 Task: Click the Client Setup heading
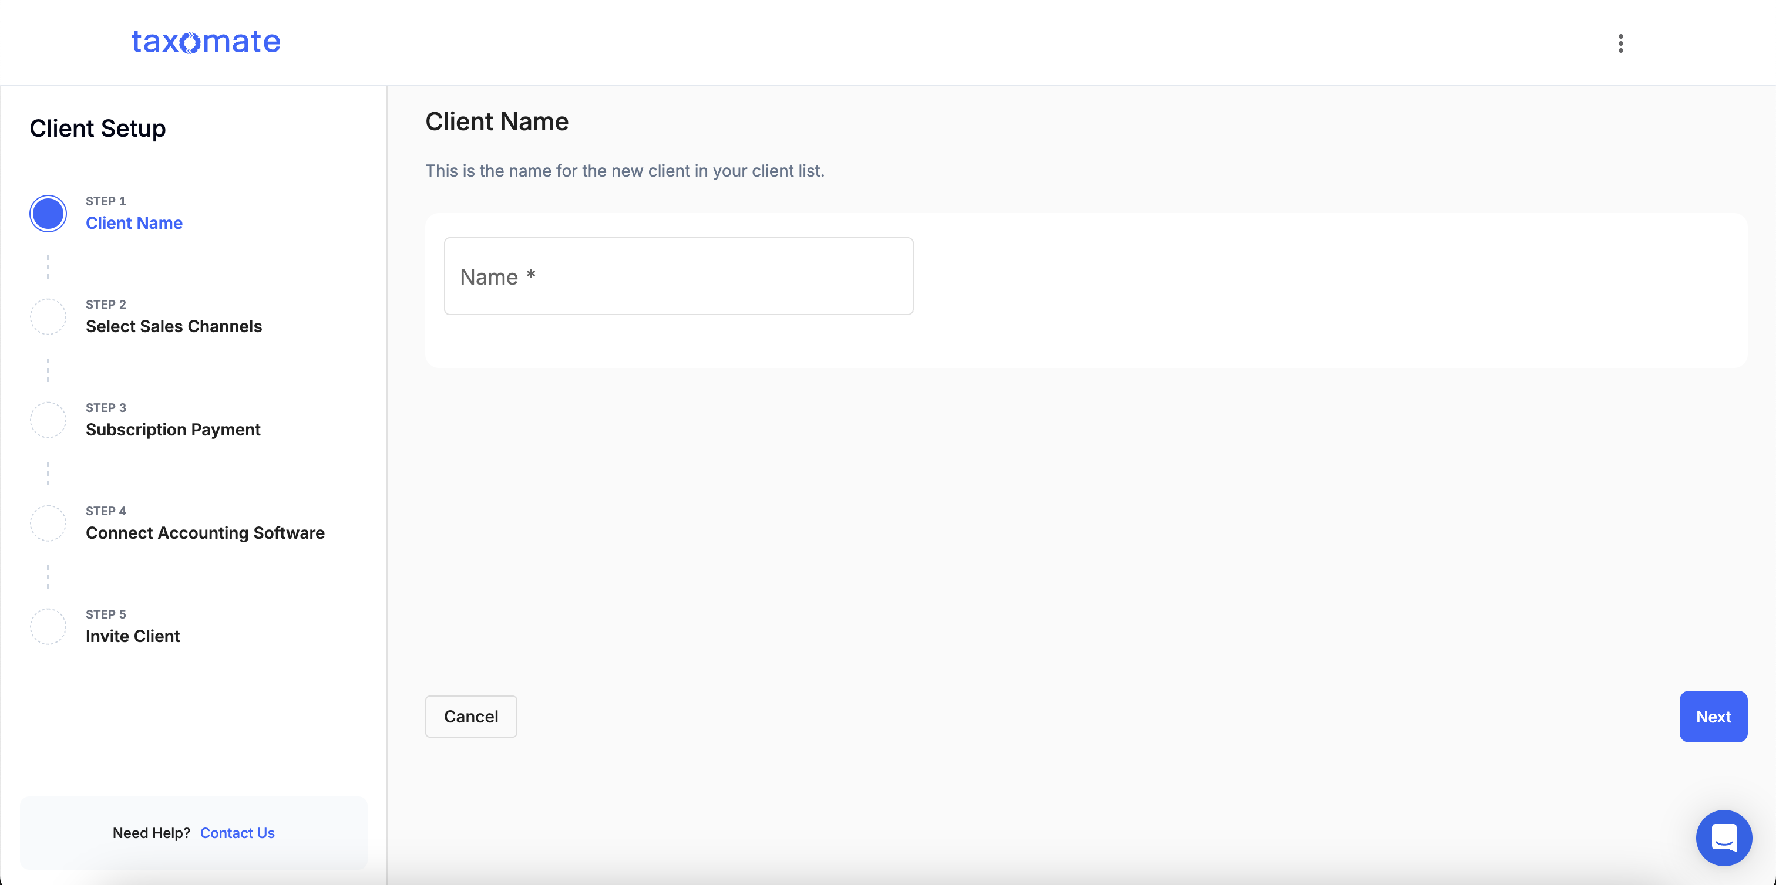click(98, 129)
